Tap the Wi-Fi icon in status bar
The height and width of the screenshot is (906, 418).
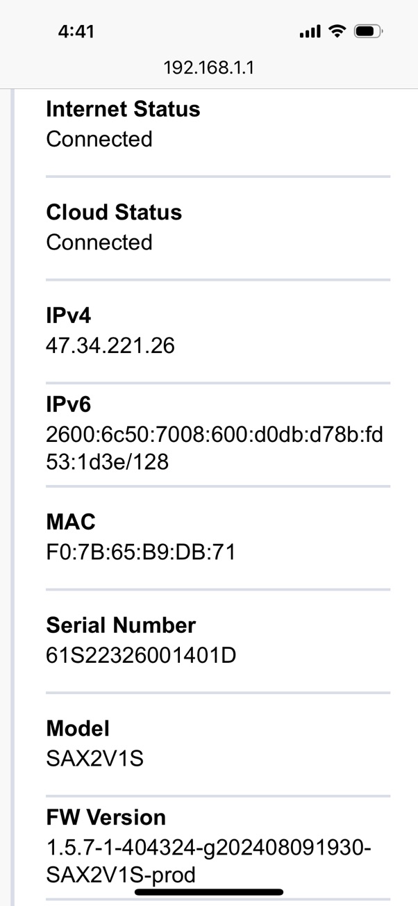coord(337,31)
